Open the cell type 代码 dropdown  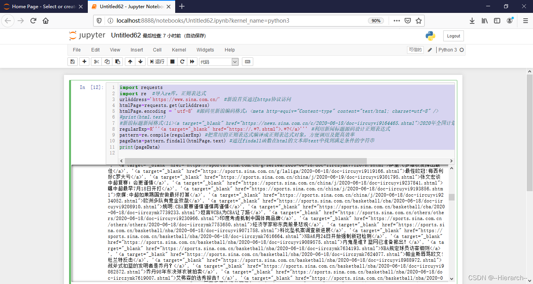point(219,62)
